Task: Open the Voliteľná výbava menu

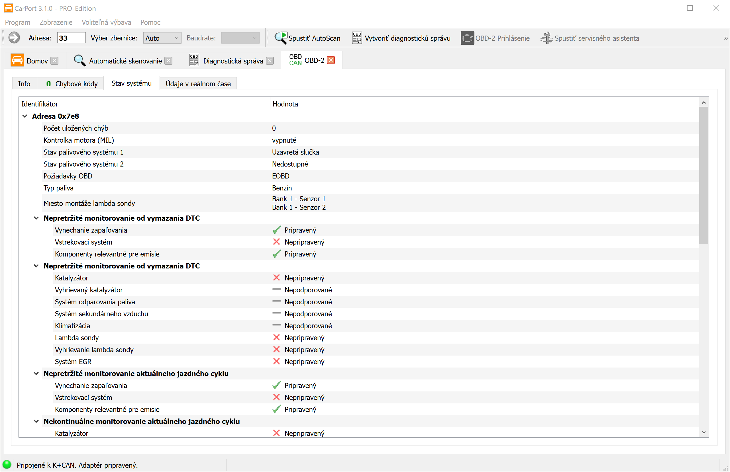Action: 106,22
